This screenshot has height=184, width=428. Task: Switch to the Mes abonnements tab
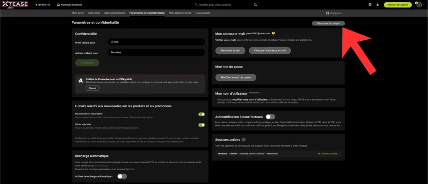[x=179, y=13]
